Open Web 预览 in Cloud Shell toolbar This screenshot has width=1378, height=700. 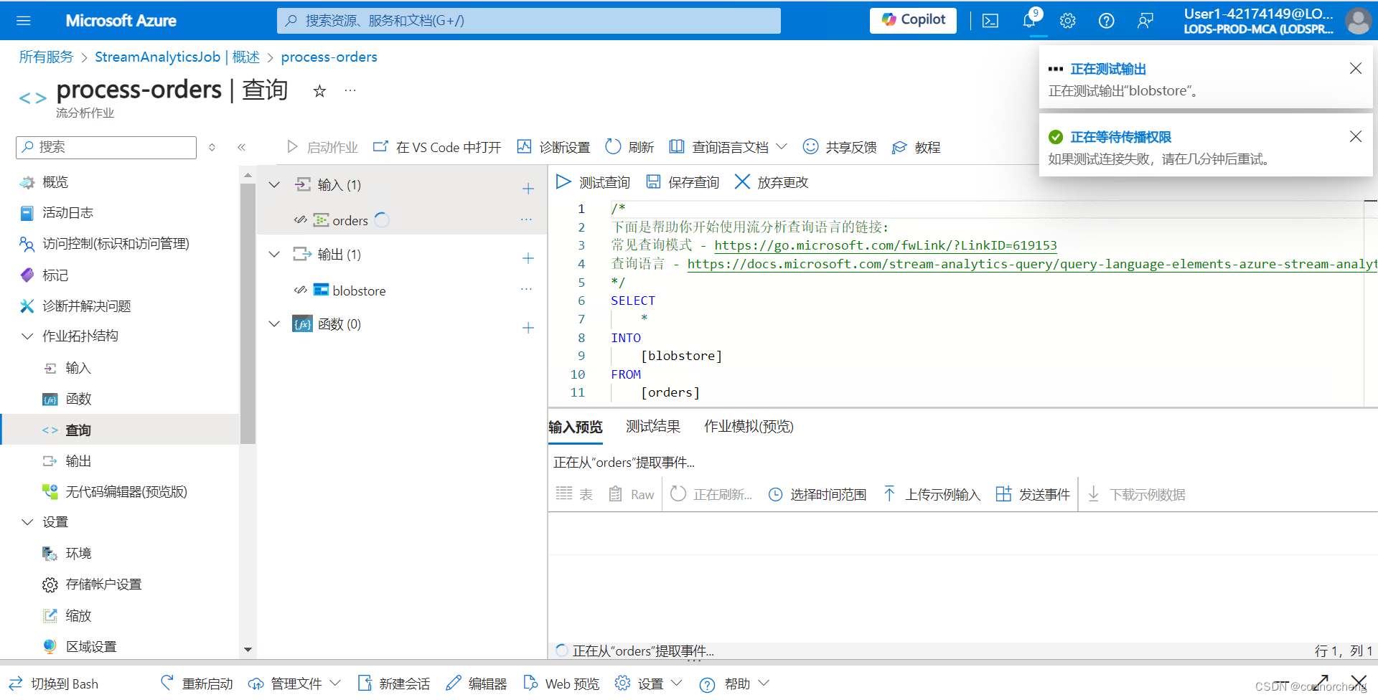click(561, 684)
